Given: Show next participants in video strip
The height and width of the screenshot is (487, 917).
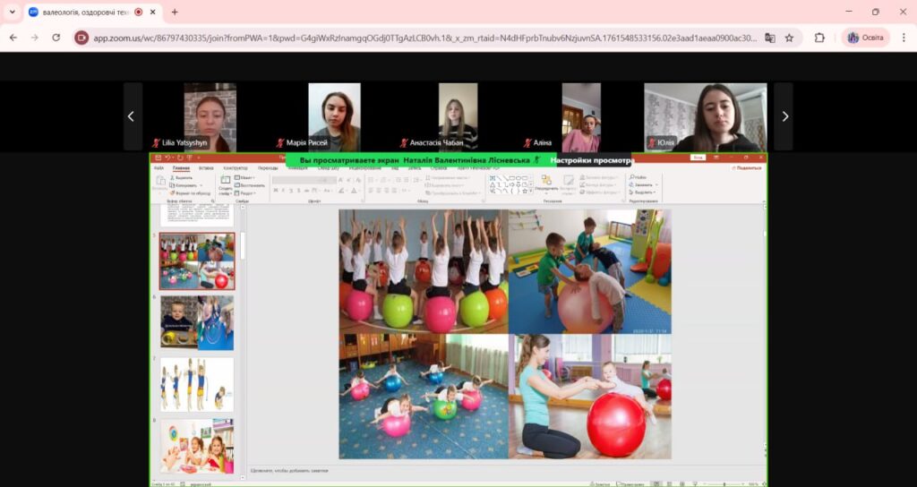Looking at the screenshot, I should tap(784, 116).
